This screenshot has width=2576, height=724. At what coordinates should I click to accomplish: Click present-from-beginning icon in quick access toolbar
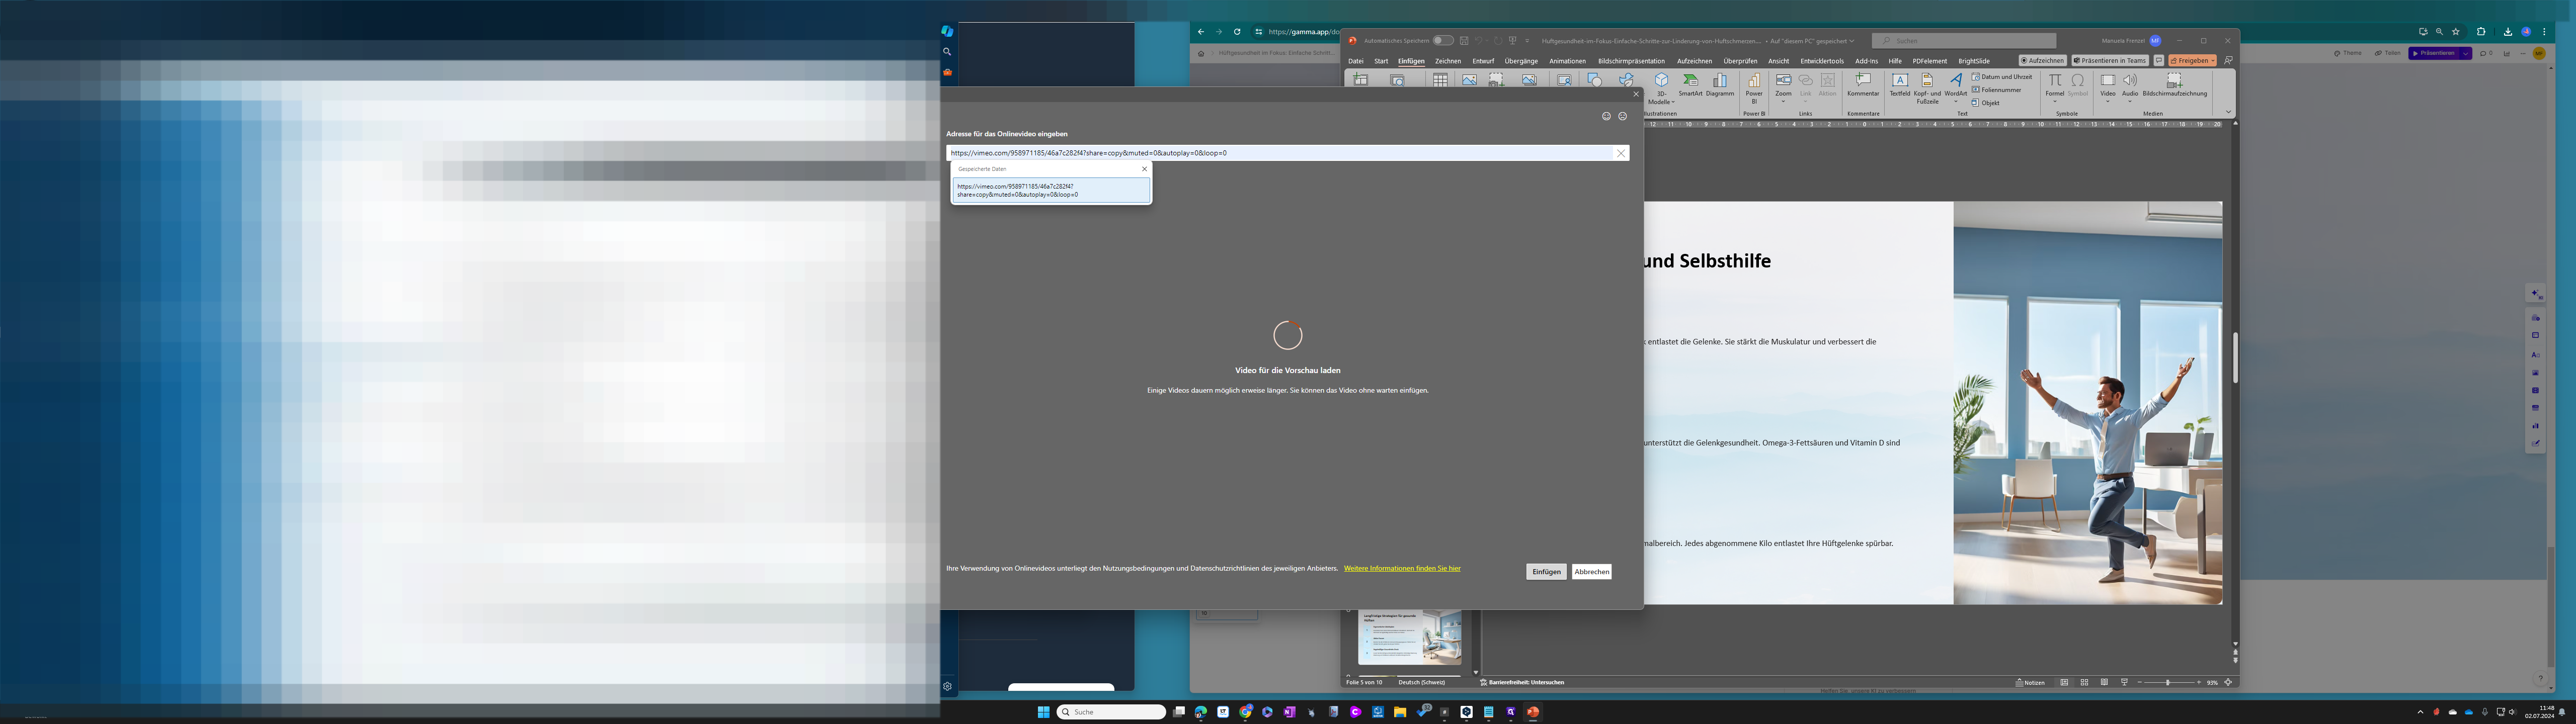[1512, 41]
